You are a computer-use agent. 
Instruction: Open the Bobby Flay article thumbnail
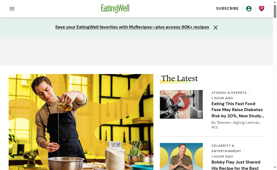click(x=181, y=156)
